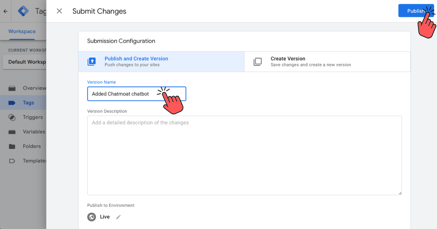Open Templates in the sidebar
This screenshot has height=229, width=437.
(x=35, y=161)
